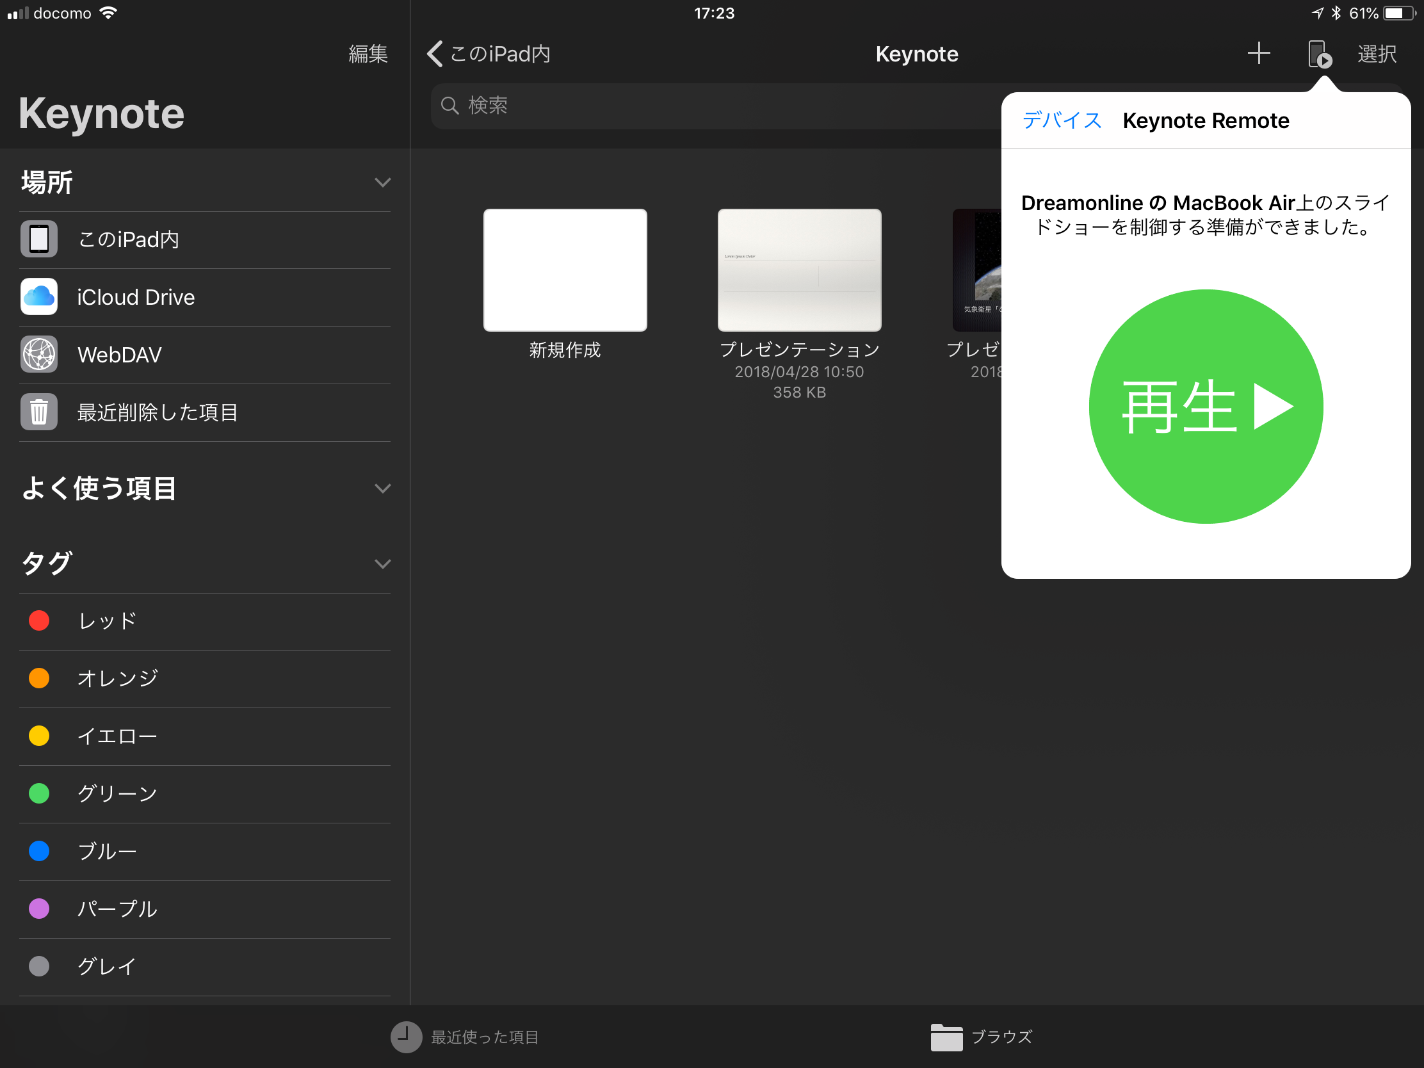
Task: Switch to ブラウズ browse tab
Action: (x=982, y=1037)
